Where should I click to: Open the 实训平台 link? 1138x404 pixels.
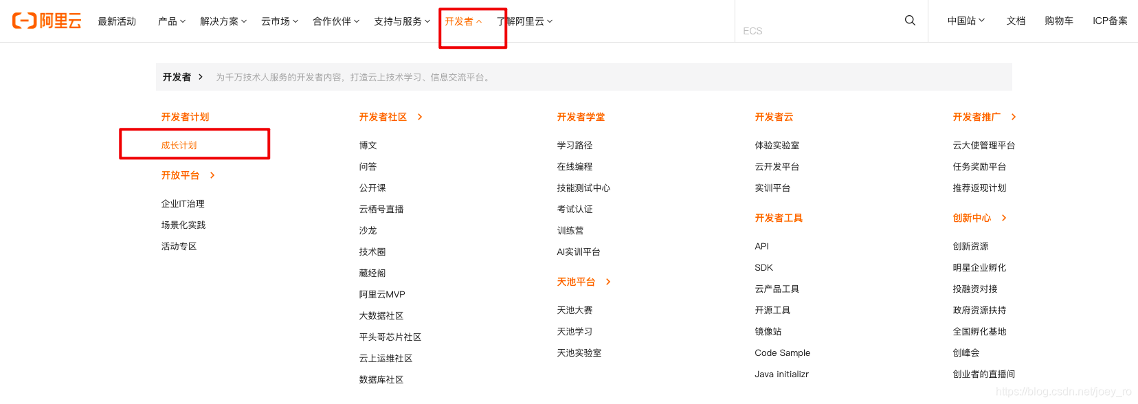(773, 188)
